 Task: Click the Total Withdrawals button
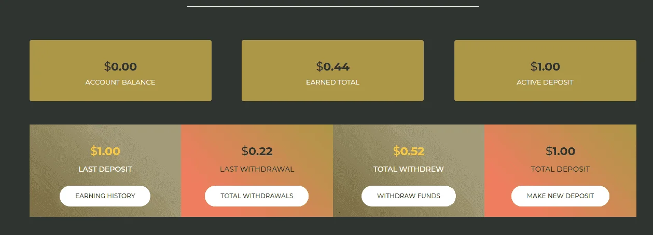click(257, 196)
